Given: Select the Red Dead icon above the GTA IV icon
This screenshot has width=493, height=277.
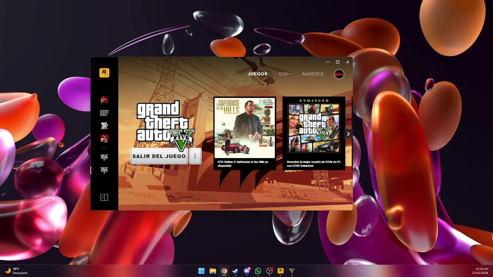Looking at the screenshot, I should (x=104, y=100).
